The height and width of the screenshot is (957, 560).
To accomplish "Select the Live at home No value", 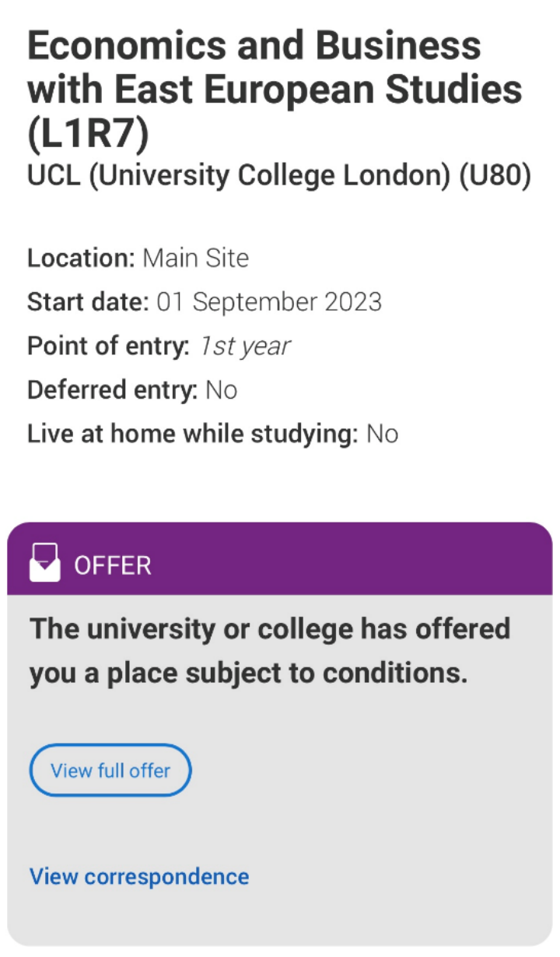I will click(383, 434).
